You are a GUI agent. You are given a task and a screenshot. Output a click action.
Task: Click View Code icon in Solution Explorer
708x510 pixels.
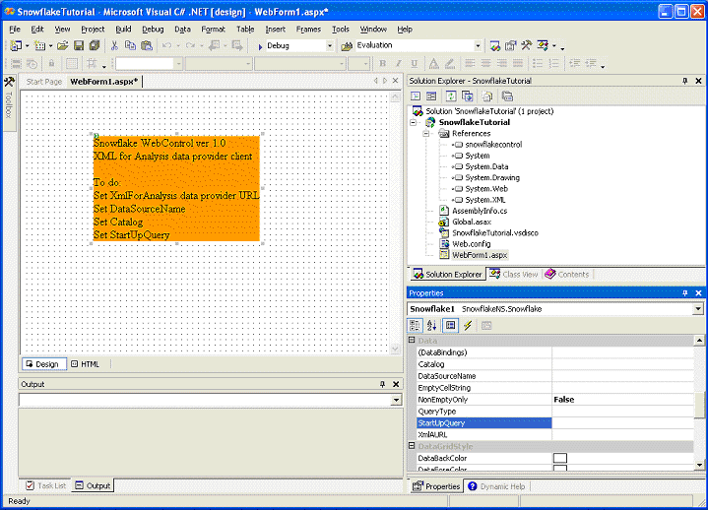point(416,96)
